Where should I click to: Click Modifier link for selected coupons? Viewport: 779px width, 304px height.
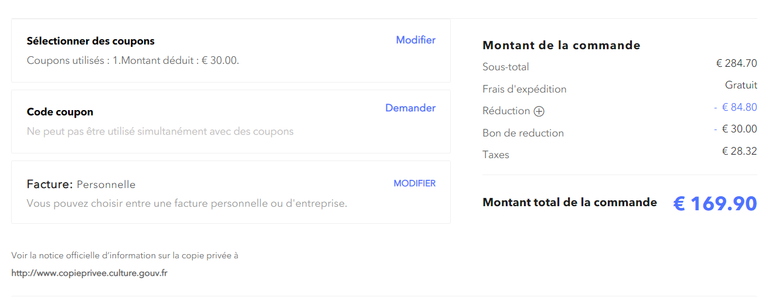(x=416, y=40)
